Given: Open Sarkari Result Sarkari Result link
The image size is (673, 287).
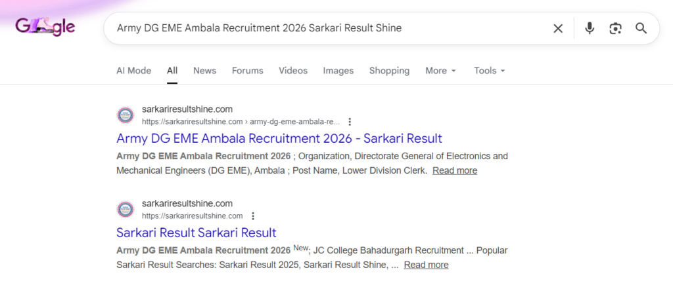Looking at the screenshot, I should coord(196,233).
